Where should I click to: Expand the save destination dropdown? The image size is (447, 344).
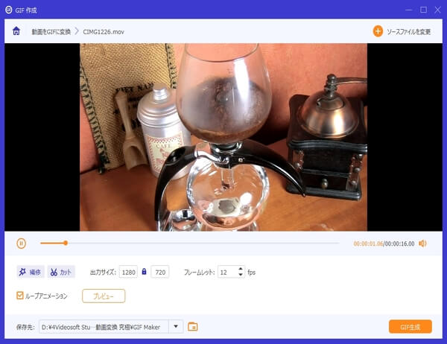[176, 326]
